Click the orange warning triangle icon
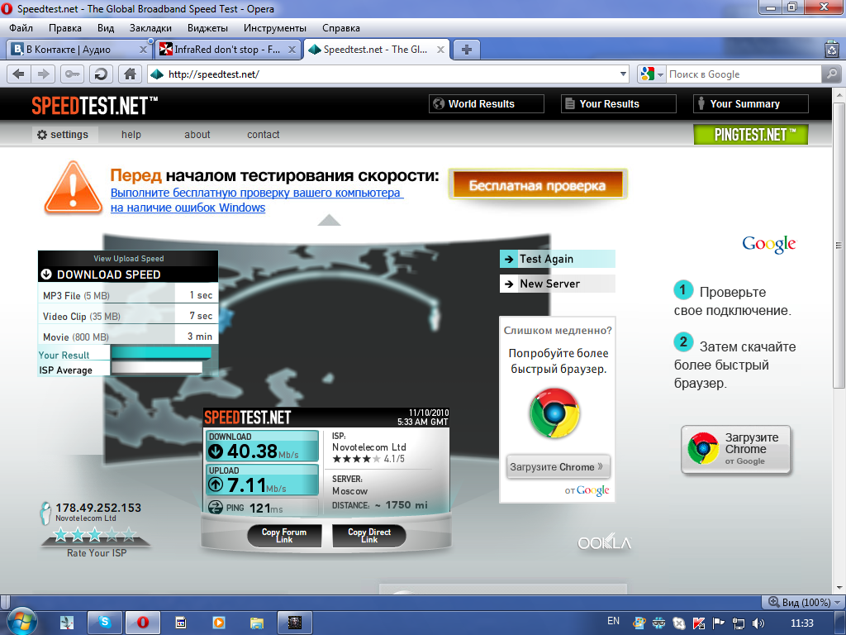 74,187
